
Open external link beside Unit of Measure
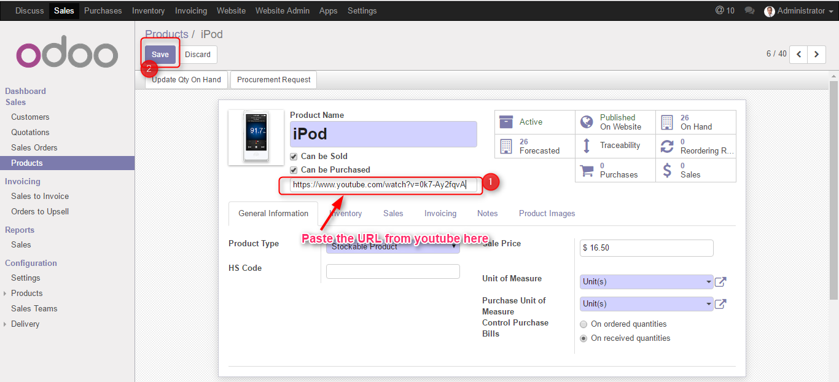(721, 282)
